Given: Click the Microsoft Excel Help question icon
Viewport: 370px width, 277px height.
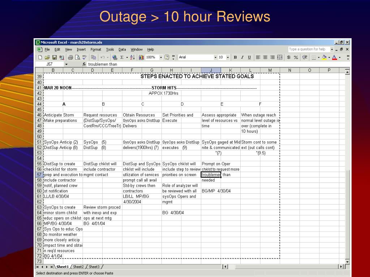Looking at the screenshot, I should click(x=167, y=57).
